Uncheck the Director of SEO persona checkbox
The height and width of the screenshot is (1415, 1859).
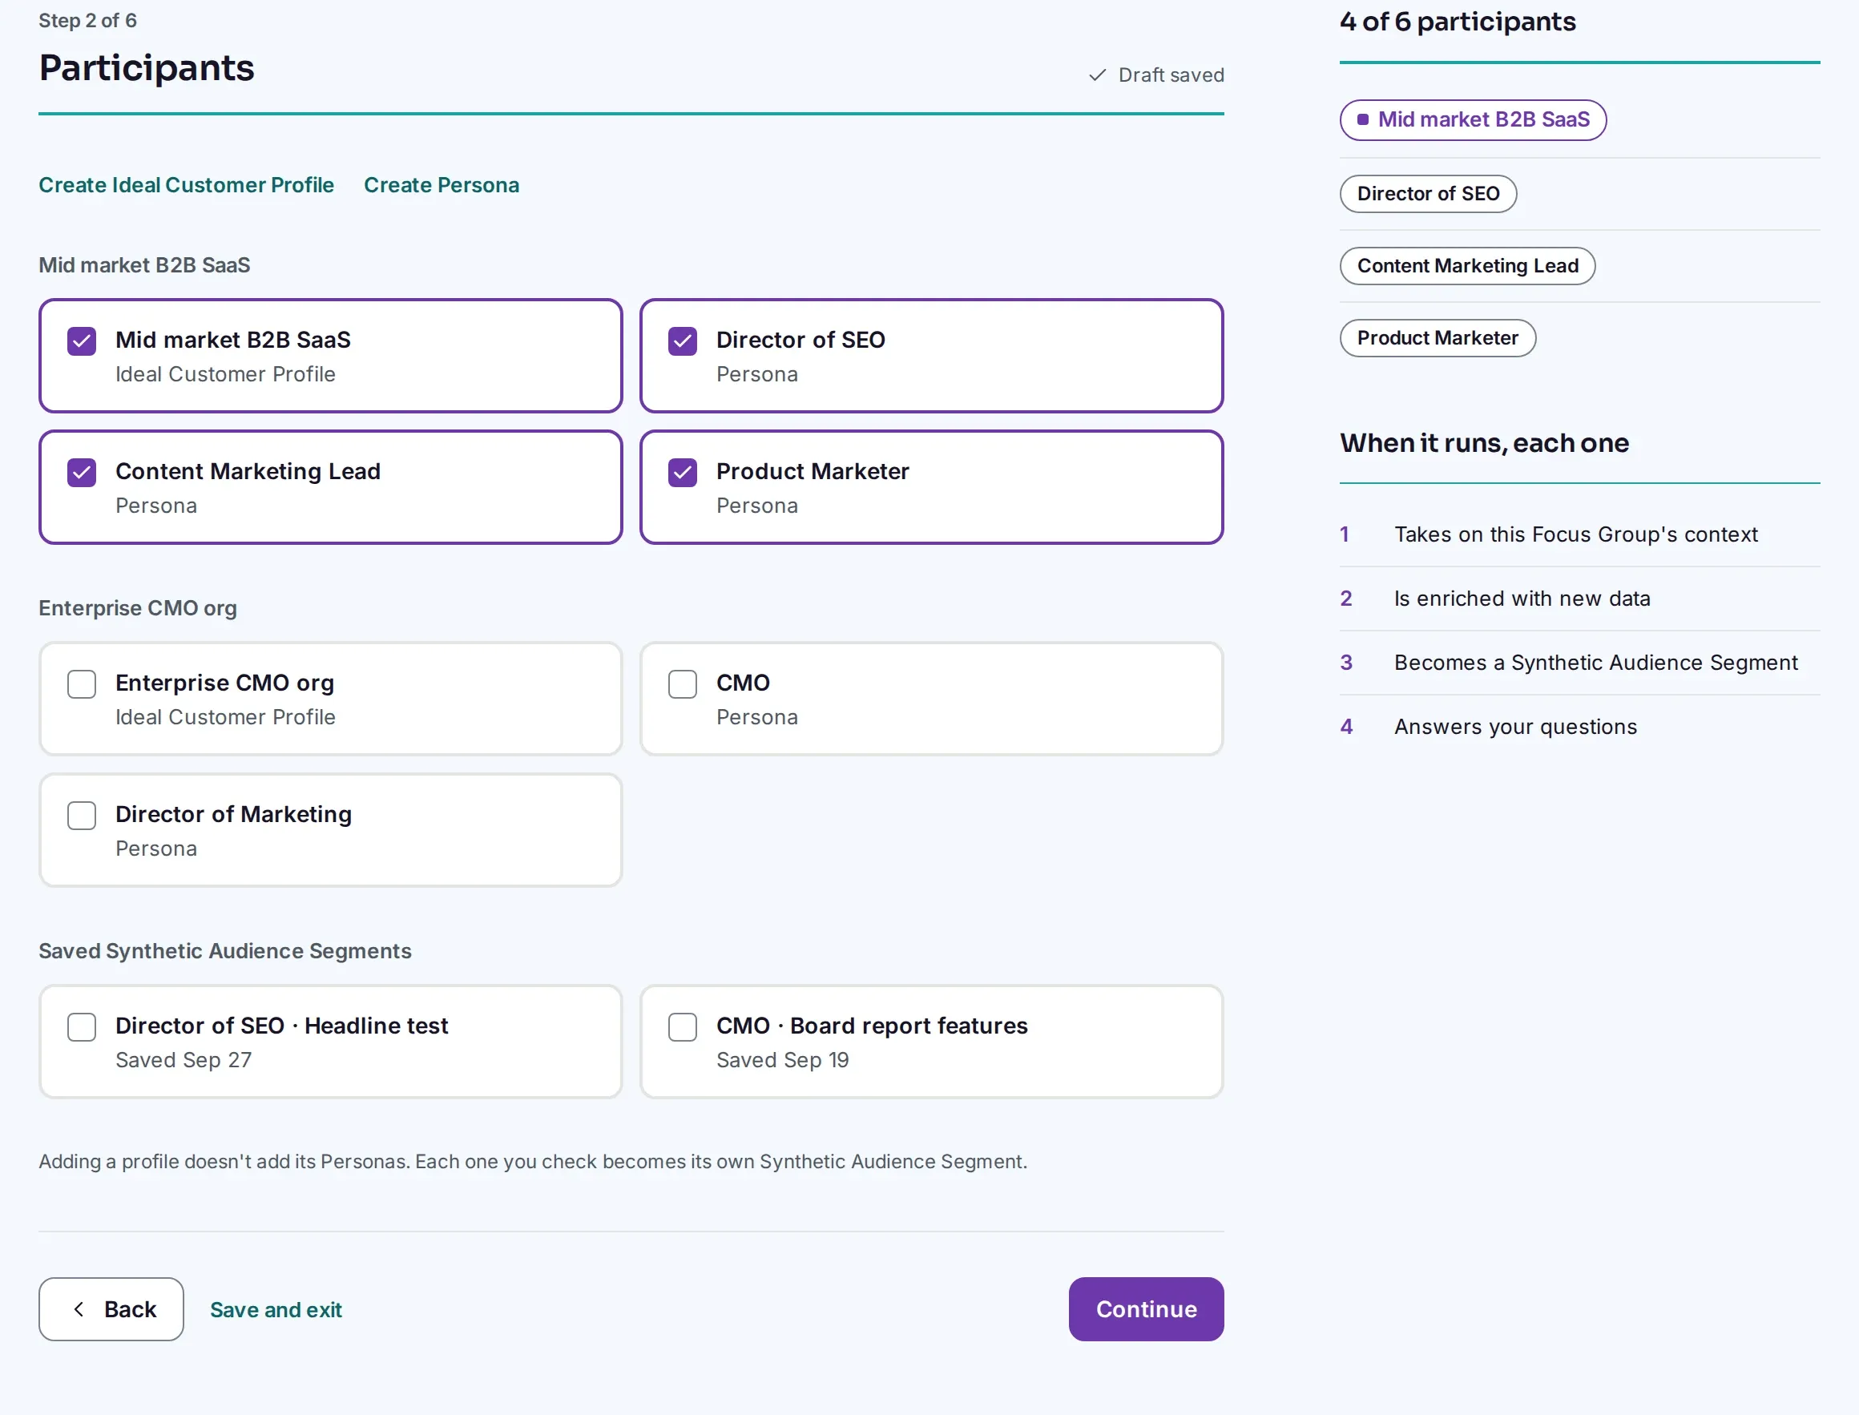(x=682, y=341)
